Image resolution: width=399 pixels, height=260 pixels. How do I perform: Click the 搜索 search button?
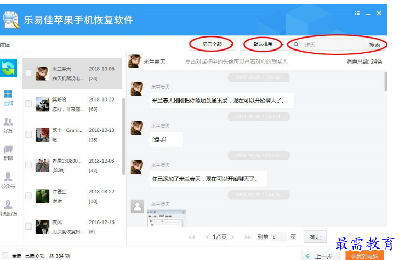(374, 45)
